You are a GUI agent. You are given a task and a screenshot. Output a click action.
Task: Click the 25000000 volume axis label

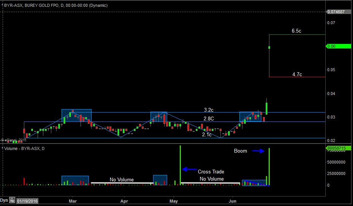click(x=336, y=173)
